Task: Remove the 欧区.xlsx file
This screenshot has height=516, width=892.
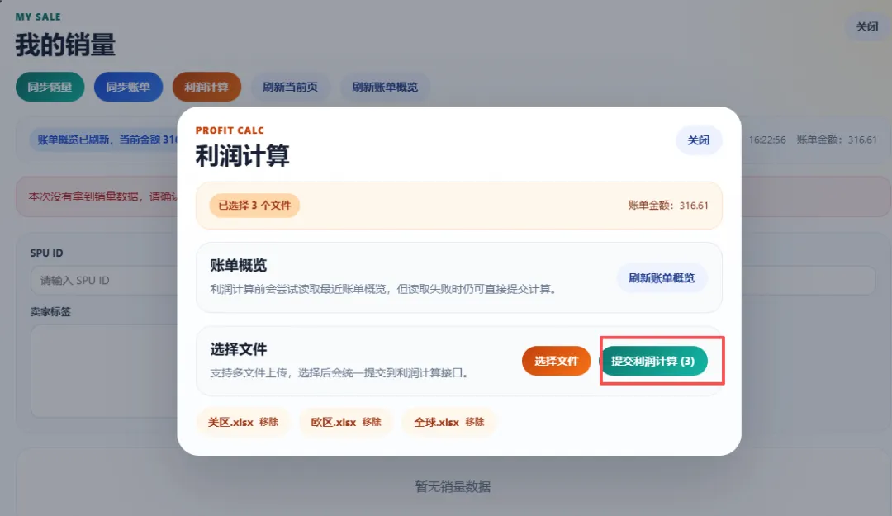Action: (x=372, y=422)
